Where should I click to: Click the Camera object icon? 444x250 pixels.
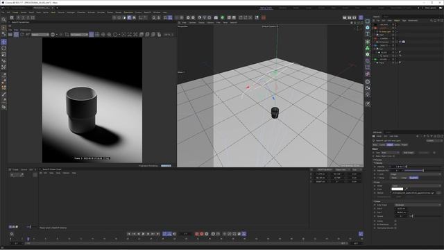pos(368,88)
